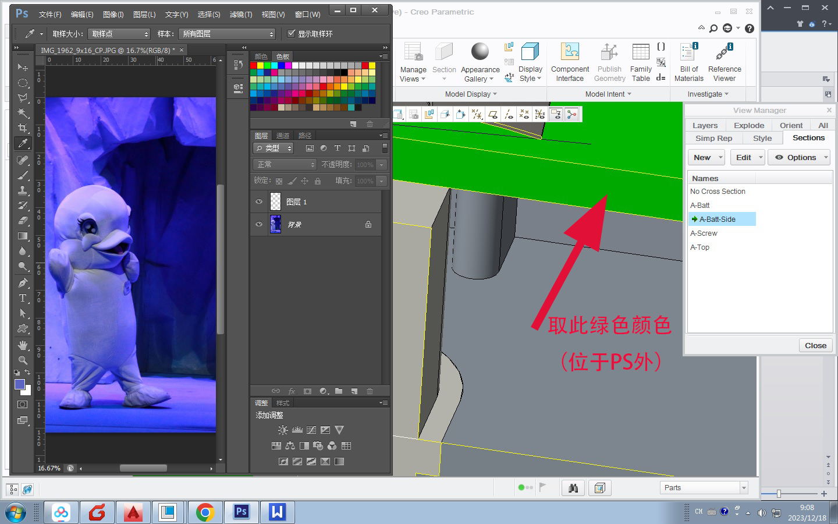Screen dimensions: 838x524
Task: Switch to the 通道 tab
Action: 283,135
